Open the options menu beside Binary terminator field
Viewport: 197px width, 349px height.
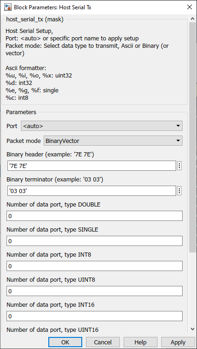click(x=179, y=191)
